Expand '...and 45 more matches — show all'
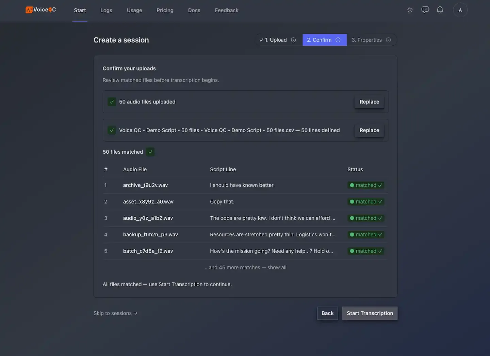 click(246, 267)
